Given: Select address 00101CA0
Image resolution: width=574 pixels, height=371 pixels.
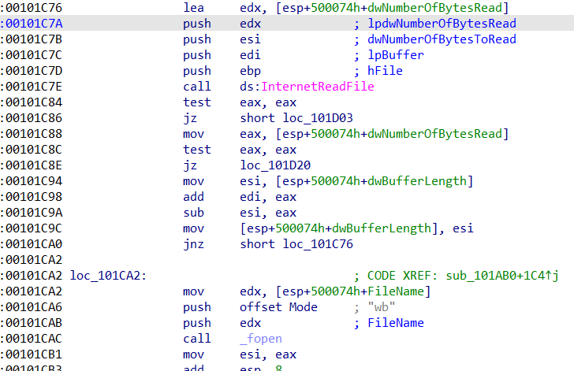Looking at the screenshot, I should (x=34, y=243).
